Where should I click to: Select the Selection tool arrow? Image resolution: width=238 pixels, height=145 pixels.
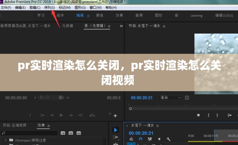pyautogui.click(x=116, y=130)
